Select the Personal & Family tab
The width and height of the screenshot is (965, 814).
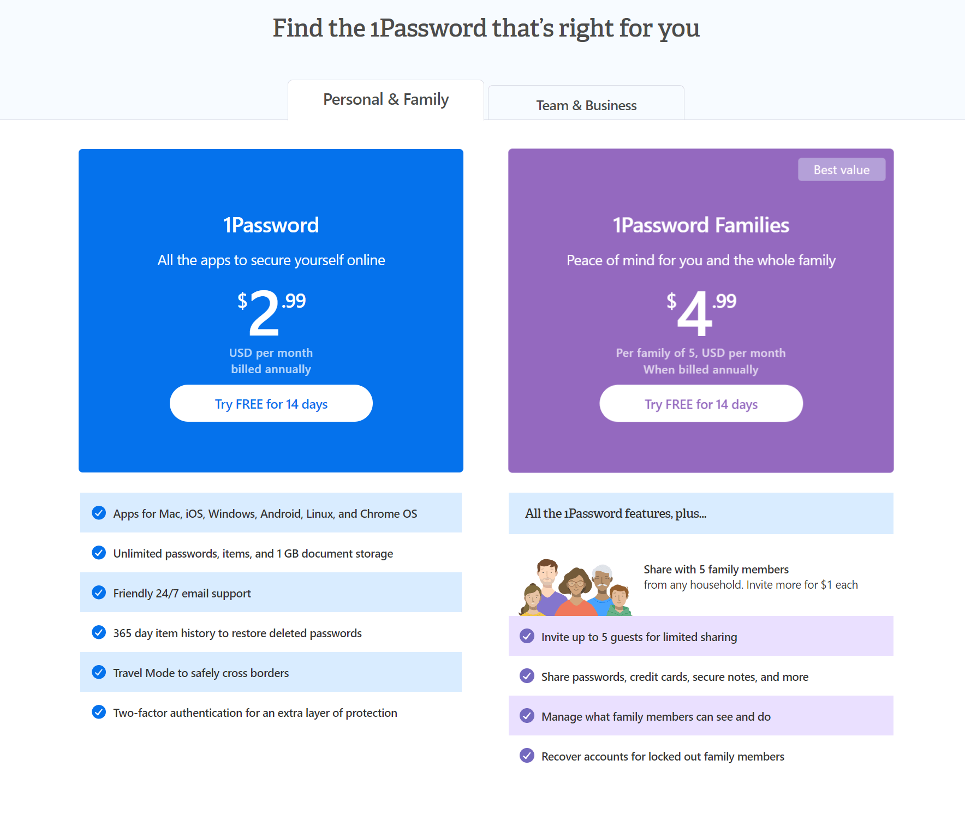386,100
